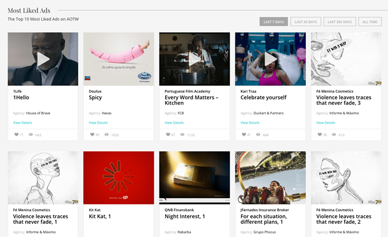Click the eye icon on Violence leaves traces, 3 card
388x237 pixels.
click(334, 135)
